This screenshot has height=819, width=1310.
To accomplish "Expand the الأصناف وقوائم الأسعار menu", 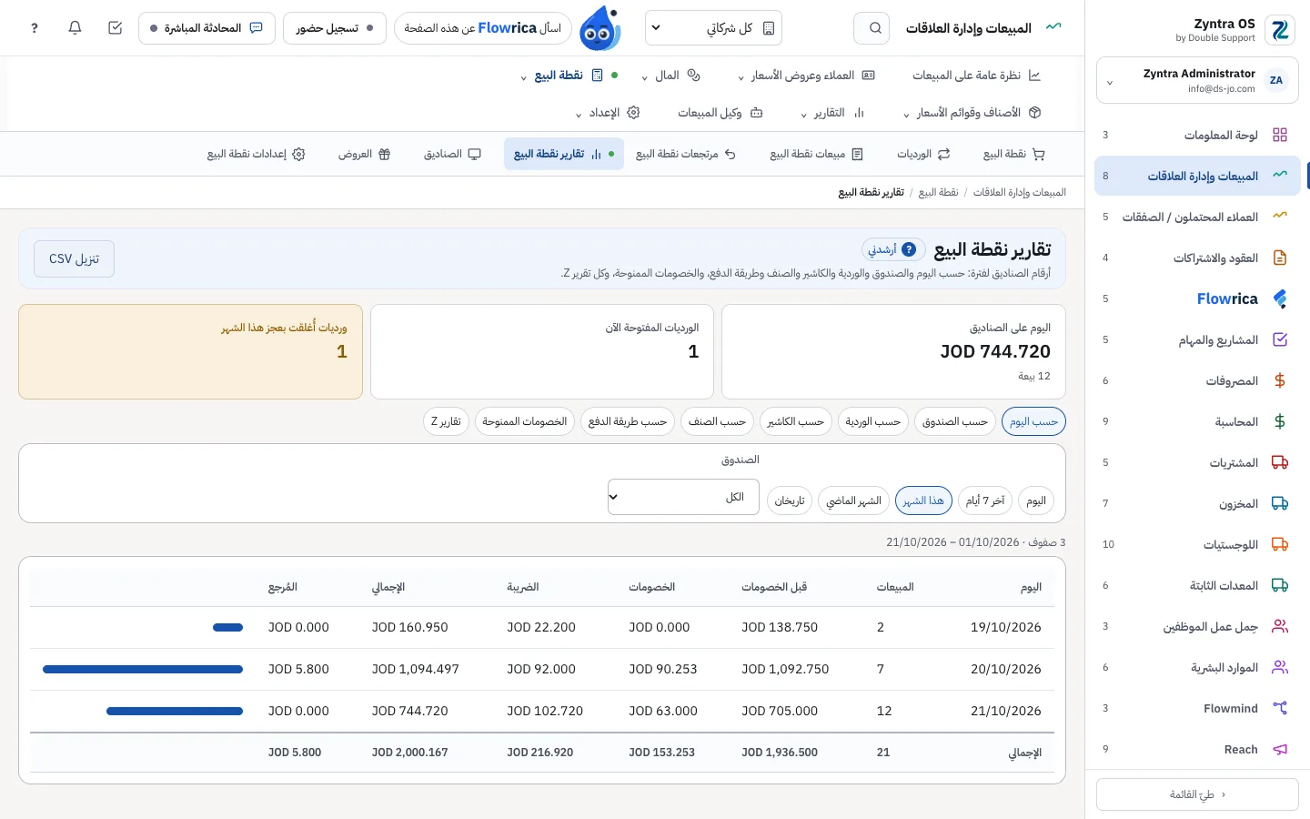I will [x=972, y=113].
